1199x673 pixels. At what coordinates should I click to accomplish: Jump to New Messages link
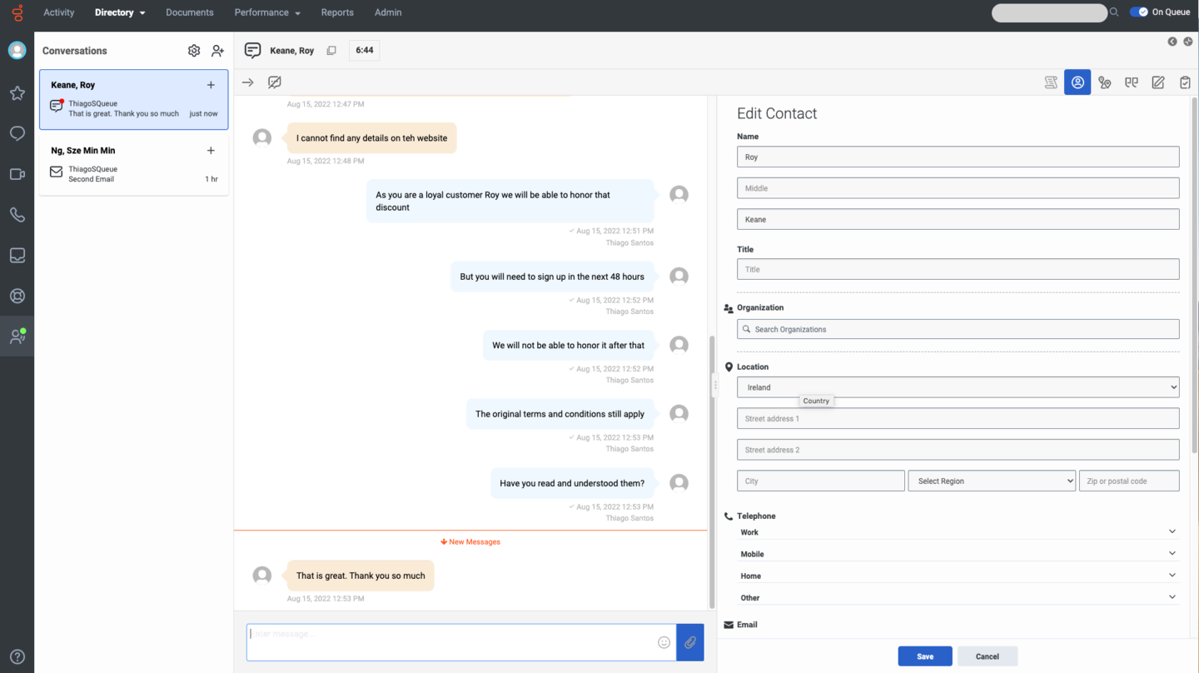(x=470, y=542)
